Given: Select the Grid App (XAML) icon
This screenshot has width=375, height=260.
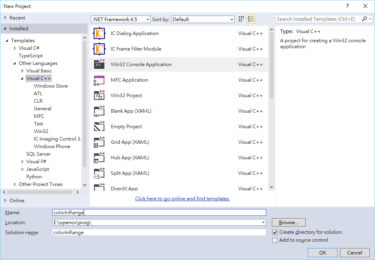Looking at the screenshot, I should click(99, 142).
